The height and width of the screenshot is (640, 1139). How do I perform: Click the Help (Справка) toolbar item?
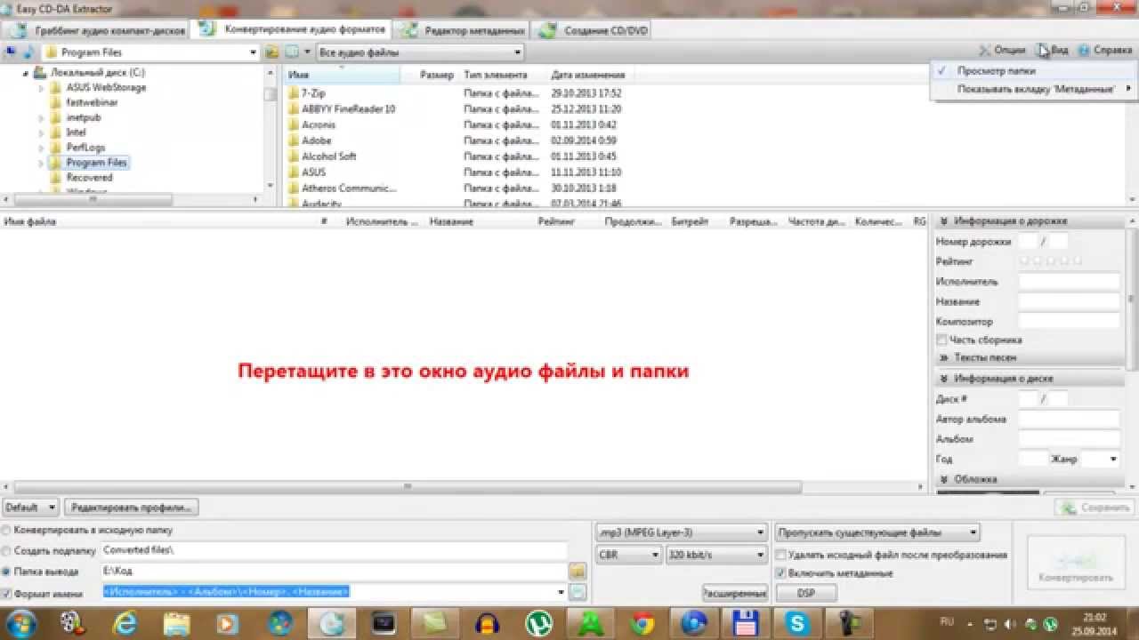1104,51
